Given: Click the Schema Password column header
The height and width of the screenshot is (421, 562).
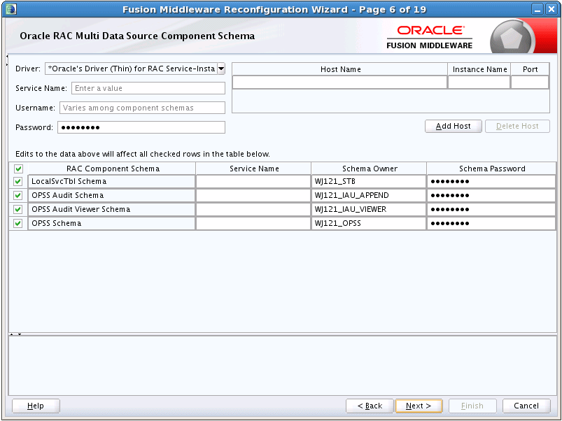Looking at the screenshot, I should tap(492, 169).
